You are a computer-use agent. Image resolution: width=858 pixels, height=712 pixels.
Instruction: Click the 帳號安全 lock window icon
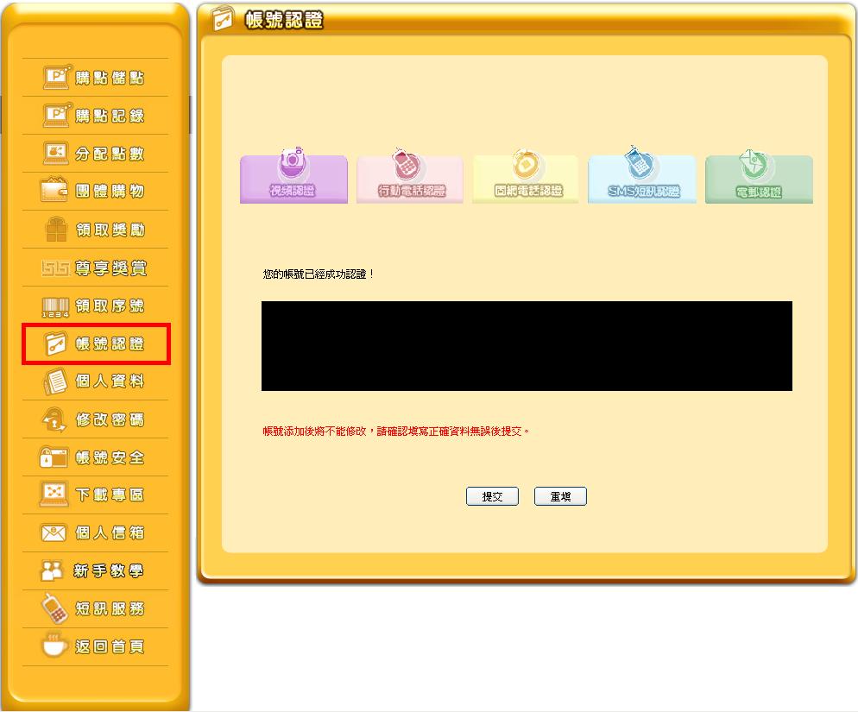[53, 457]
